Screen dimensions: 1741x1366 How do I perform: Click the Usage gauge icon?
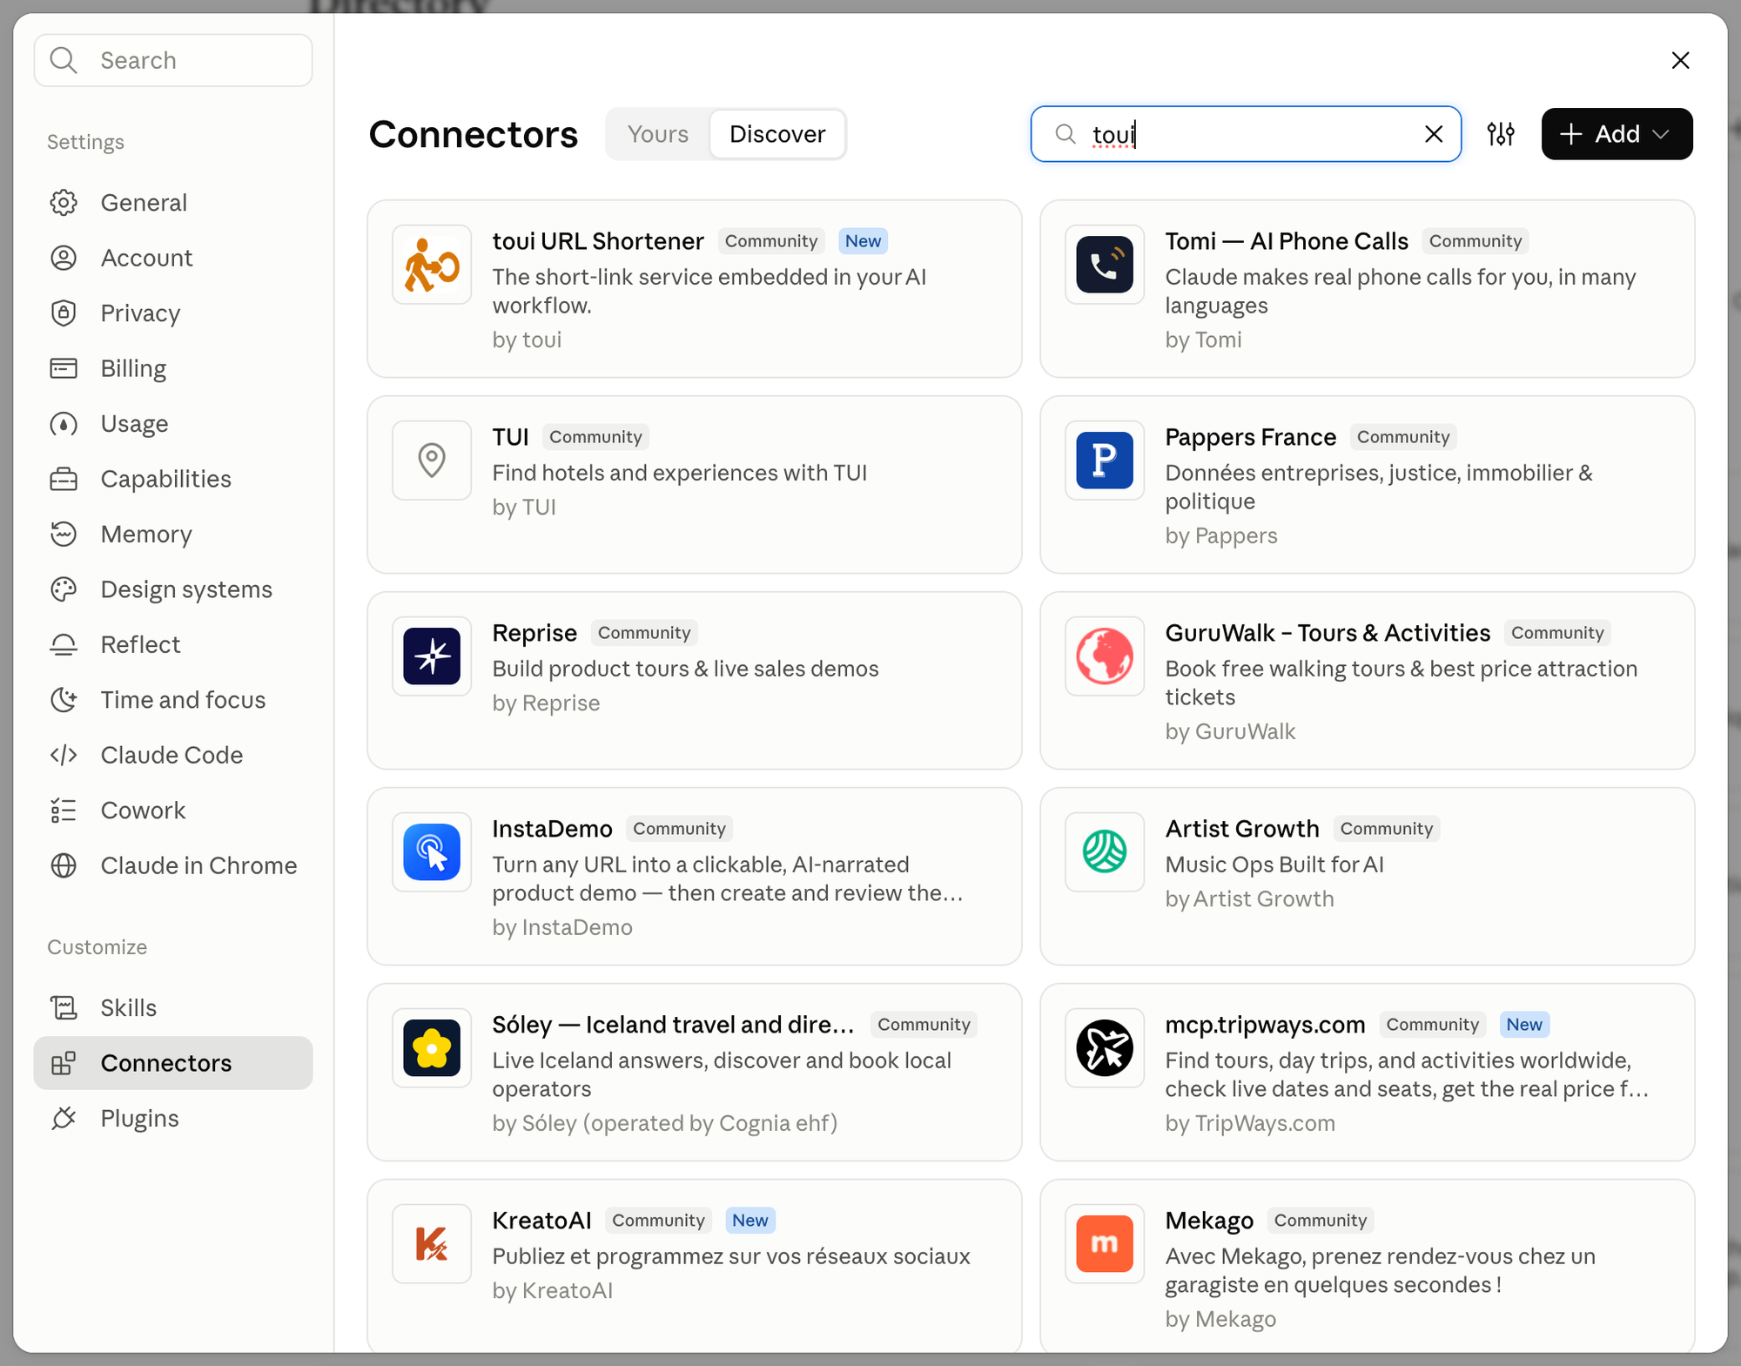(64, 424)
